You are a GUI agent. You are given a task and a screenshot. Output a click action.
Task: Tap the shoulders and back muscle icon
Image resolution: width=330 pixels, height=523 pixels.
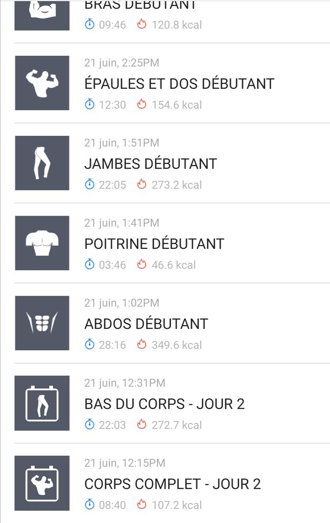point(42,83)
